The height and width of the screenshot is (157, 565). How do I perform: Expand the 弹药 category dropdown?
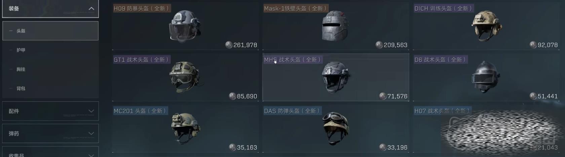tap(50, 133)
